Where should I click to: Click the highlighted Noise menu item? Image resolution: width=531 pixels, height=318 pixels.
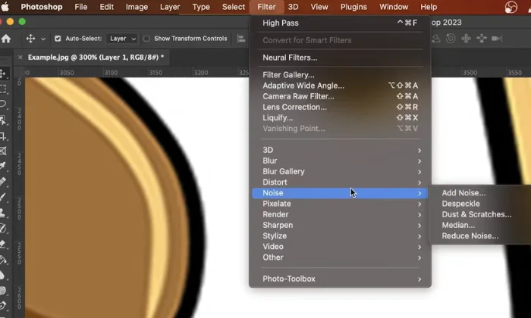[x=341, y=193]
